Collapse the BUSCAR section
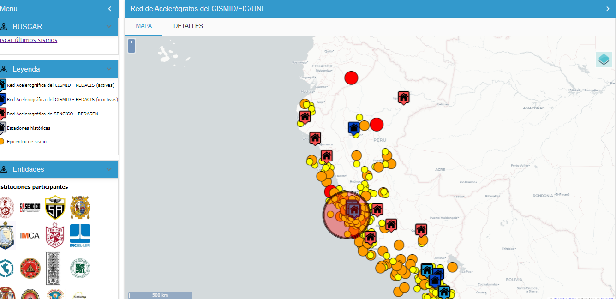Viewport: 616px width, 299px height. coord(109,27)
